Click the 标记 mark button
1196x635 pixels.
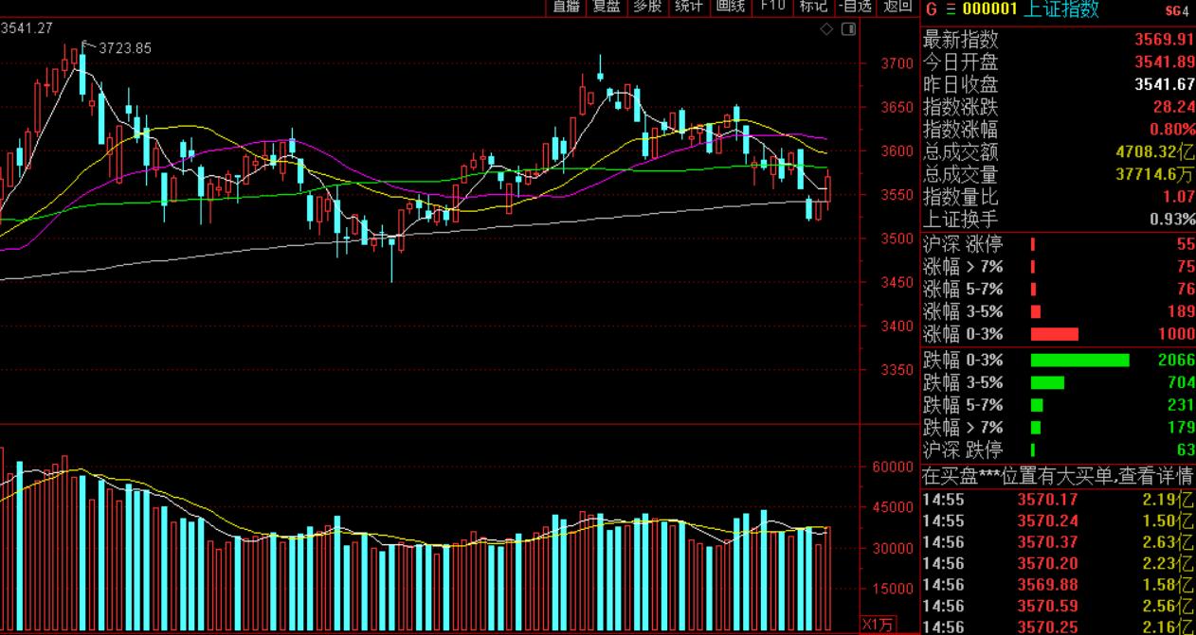(x=813, y=7)
